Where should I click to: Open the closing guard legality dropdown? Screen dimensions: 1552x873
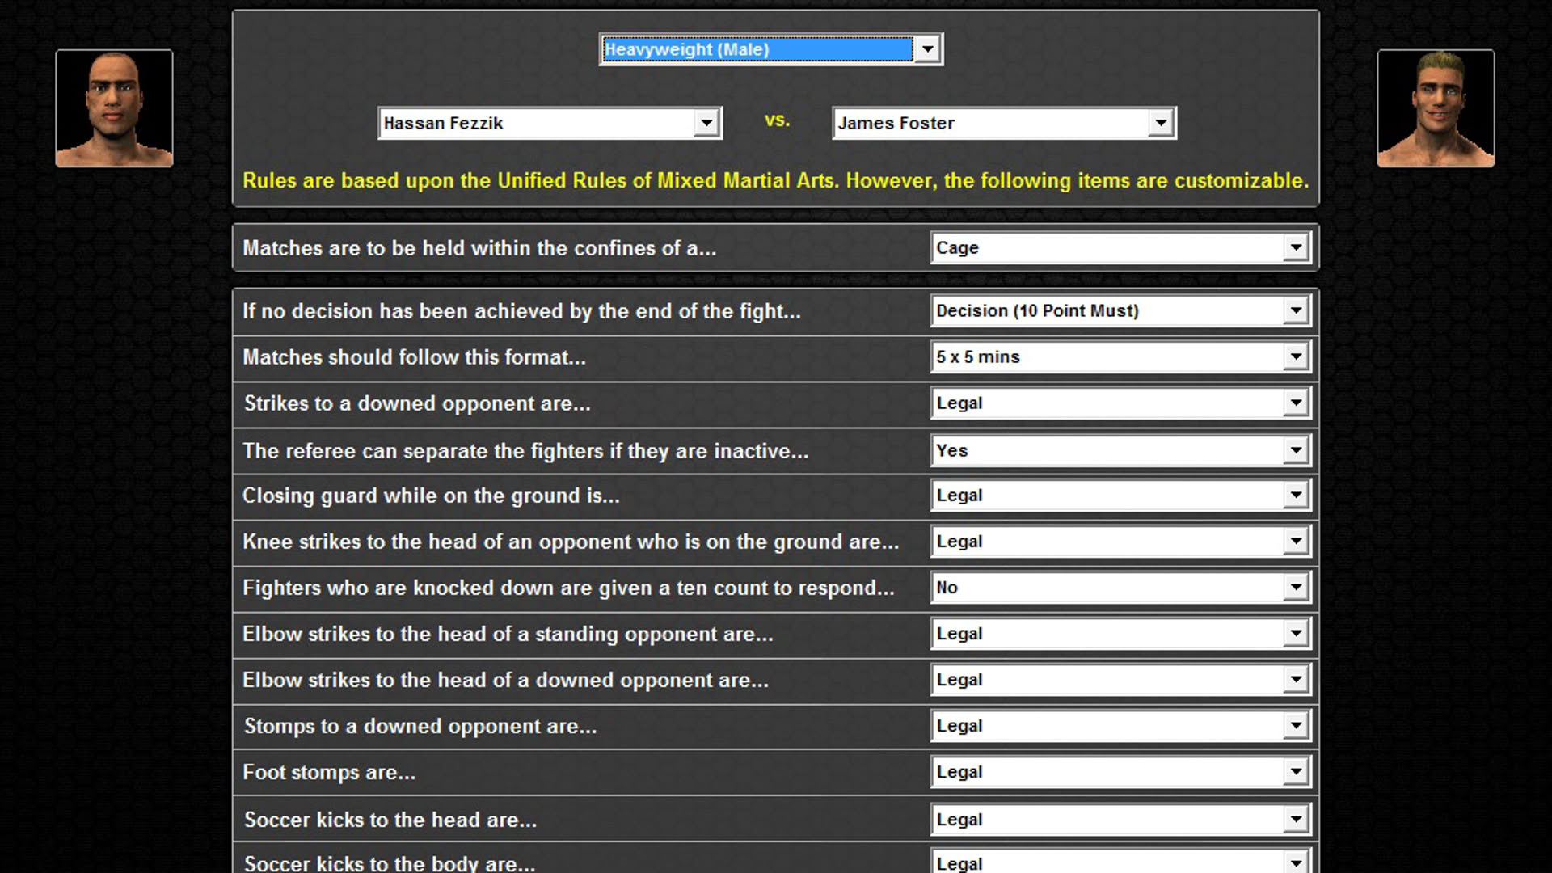click(x=1120, y=495)
